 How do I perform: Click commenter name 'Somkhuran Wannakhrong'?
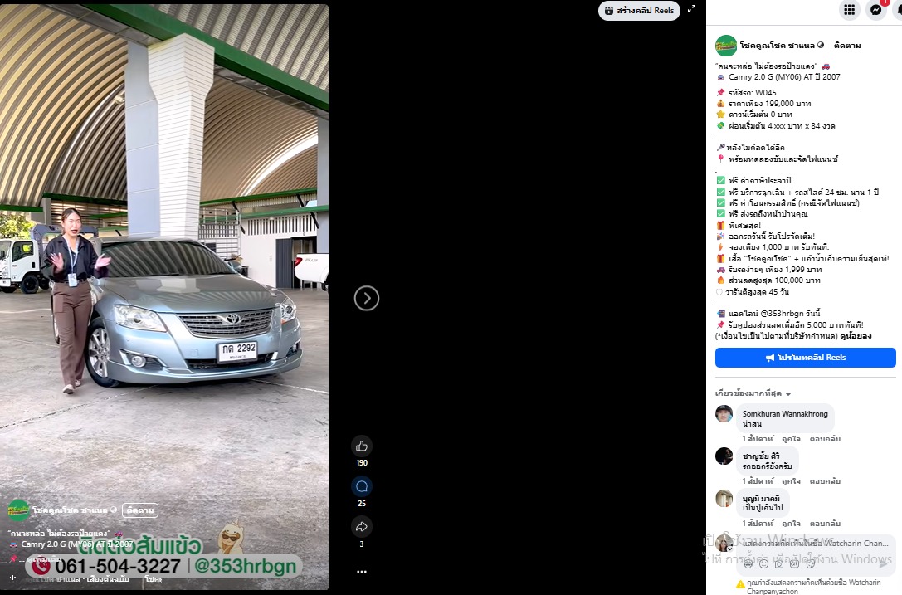coord(785,414)
